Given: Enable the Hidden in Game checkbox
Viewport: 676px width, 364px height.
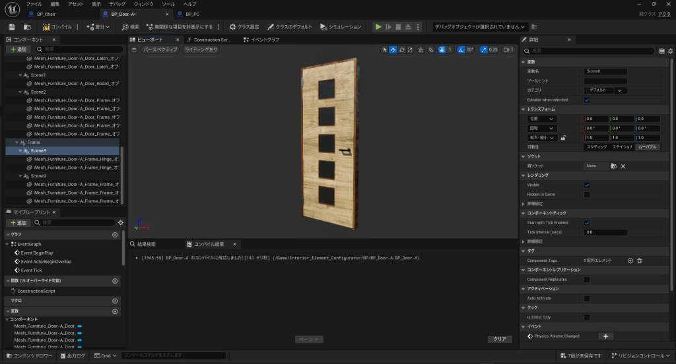Looking at the screenshot, I should pos(587,195).
